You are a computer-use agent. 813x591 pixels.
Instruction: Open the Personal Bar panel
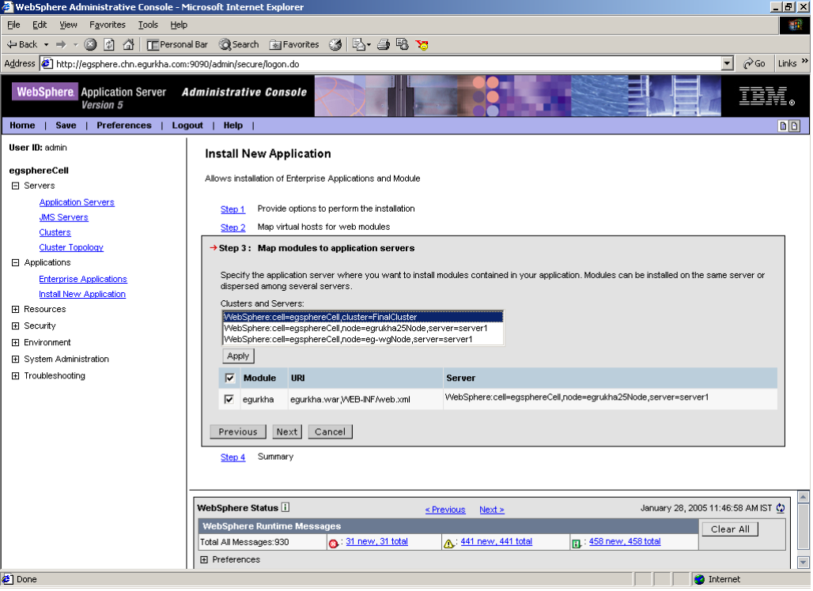177,44
